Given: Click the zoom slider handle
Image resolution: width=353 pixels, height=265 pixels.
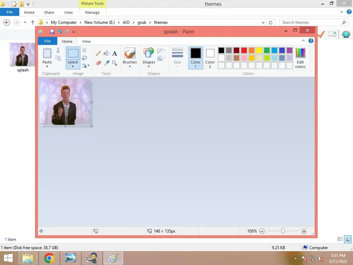Looking at the screenshot, I should 283,231.
